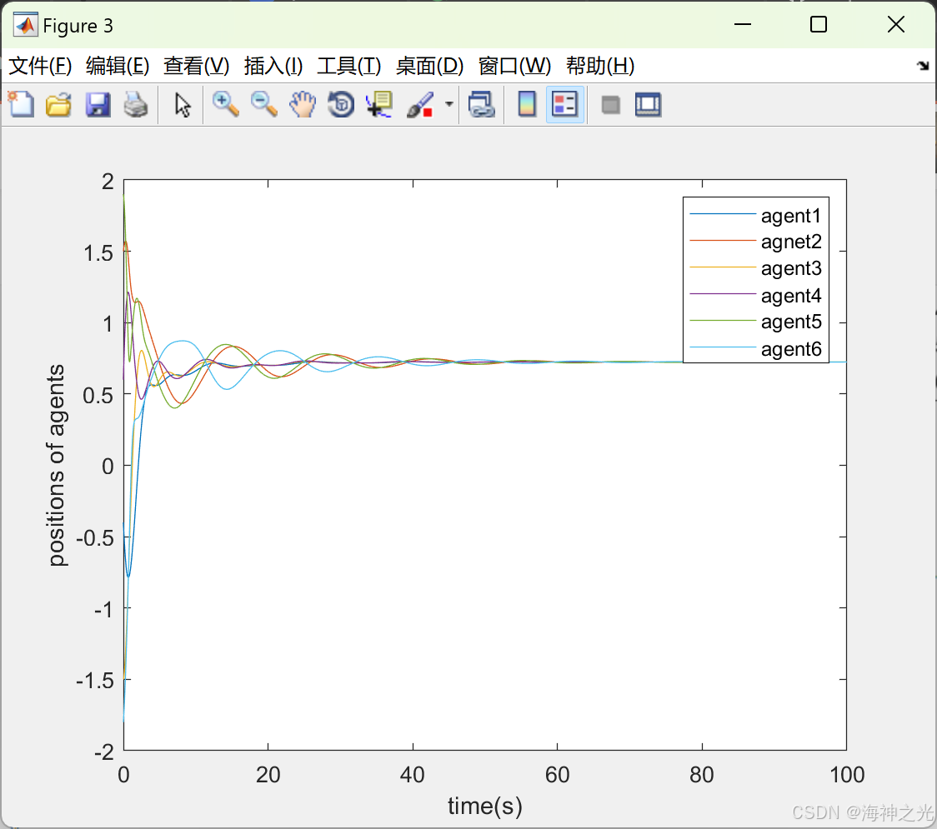
Task: Maximize the Figure 3 window
Action: pyautogui.click(x=819, y=24)
